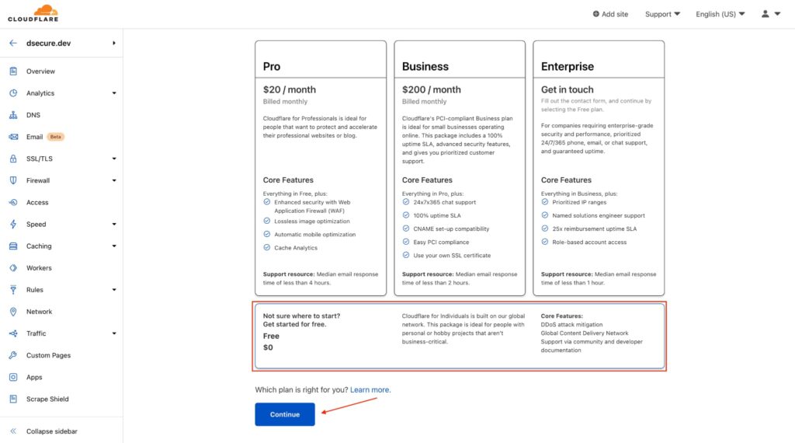The image size is (795, 443).
Task: Open the Network section
Action: click(x=39, y=311)
